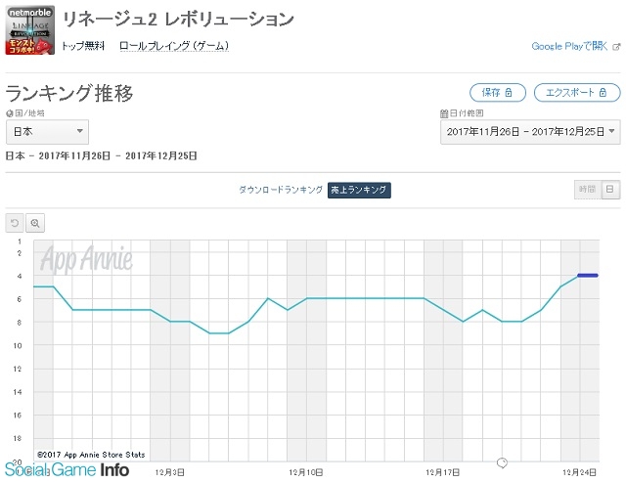Click the external link icon beside Google Play
The image size is (626, 482).
tap(616, 47)
